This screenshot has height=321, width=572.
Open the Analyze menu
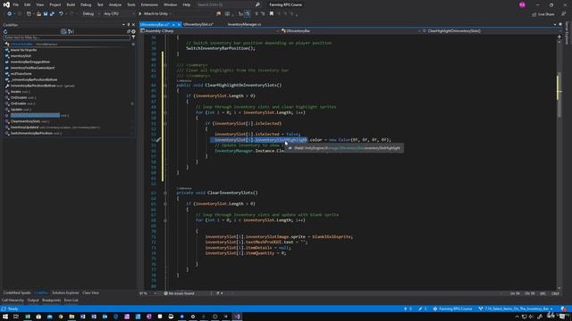click(115, 4)
